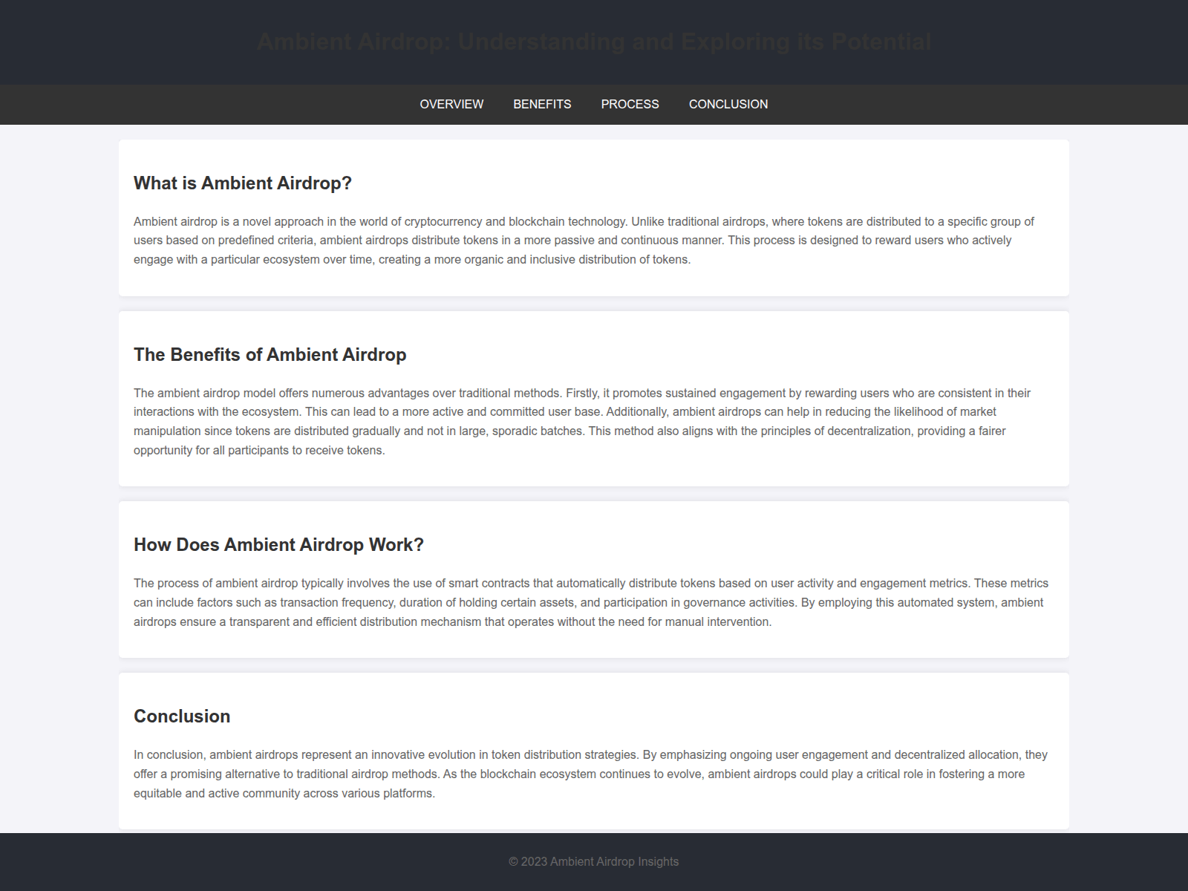The width and height of the screenshot is (1188, 891).
Task: Click the BENEFITS navigation link
Action: pos(541,104)
